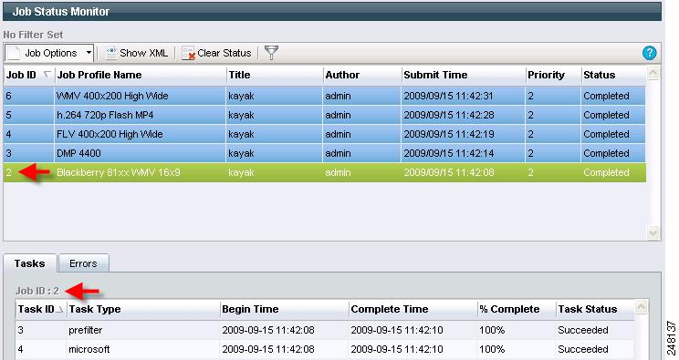Screen dimensions: 679x360
Task: Click submit time 2009/09/15 11:42:19
Action: [449, 134]
